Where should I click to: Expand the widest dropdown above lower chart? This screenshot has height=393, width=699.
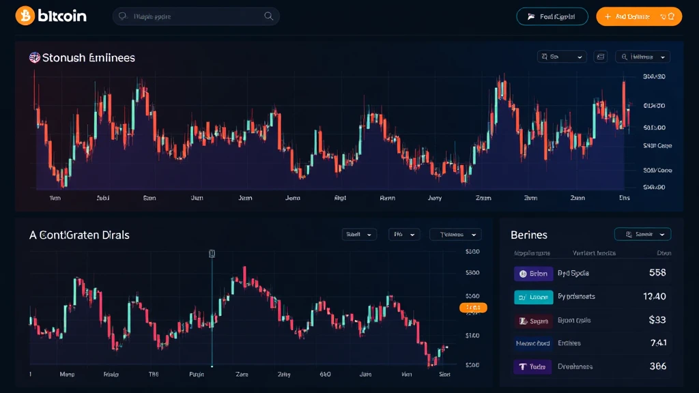click(455, 234)
